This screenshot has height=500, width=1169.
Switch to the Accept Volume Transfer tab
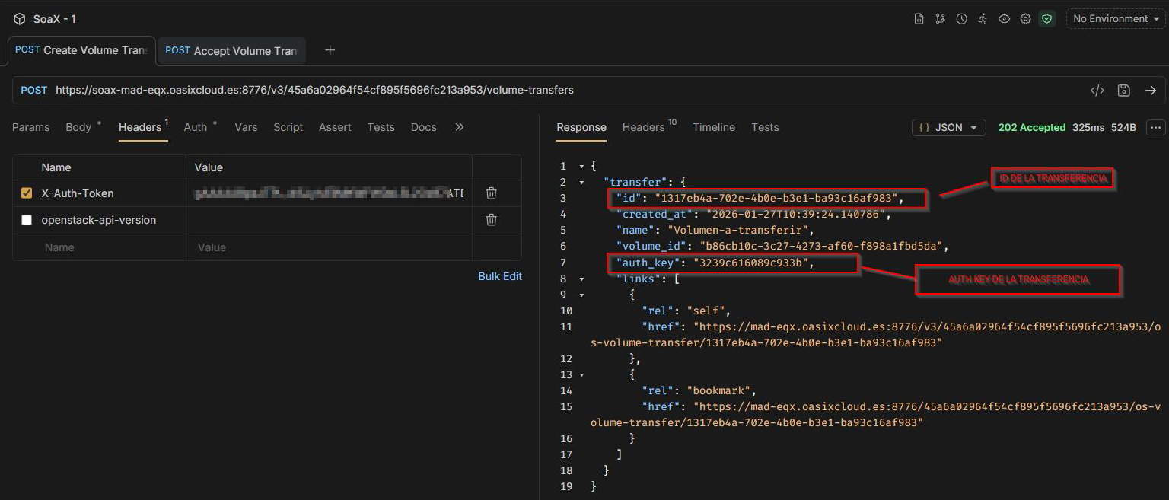pyautogui.click(x=232, y=51)
